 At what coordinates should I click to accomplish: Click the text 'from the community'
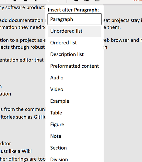click(x=25, y=109)
